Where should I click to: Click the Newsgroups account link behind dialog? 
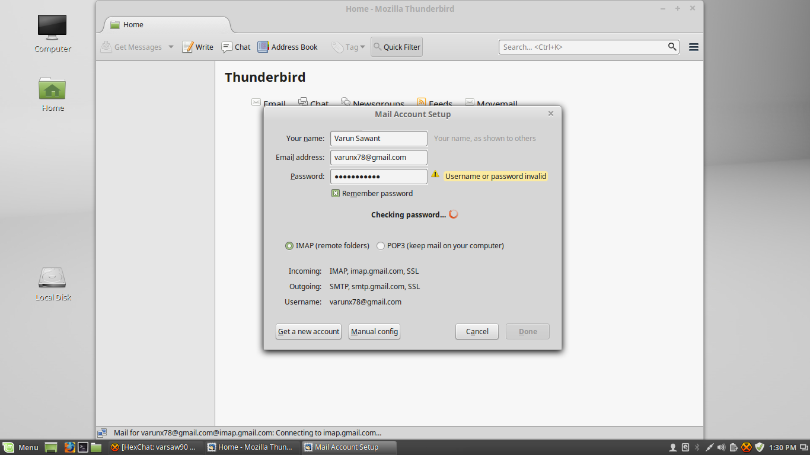pyautogui.click(x=372, y=103)
